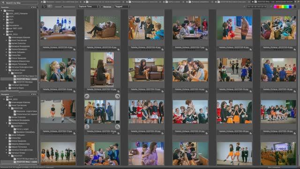Screen dimensions: 300x169
Task: Expand the 2020 folder in Favorites
Action: 4,16
